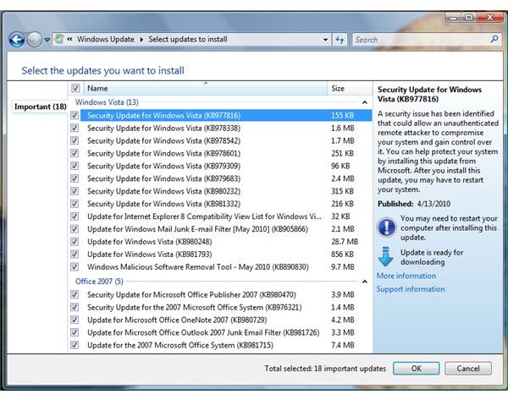Click 'Security Update for Microsoft Office Publisher 2007' text
This screenshot has height=394, width=508.
click(191, 295)
